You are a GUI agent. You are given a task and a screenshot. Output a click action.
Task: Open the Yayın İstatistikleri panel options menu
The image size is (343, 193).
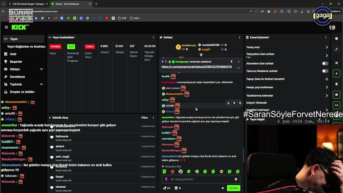(153, 38)
